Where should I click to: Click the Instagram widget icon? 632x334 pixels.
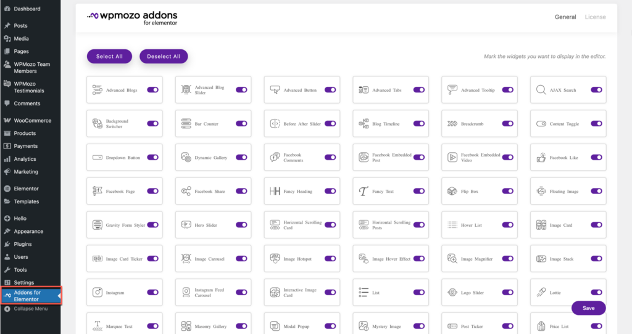pos(97,293)
